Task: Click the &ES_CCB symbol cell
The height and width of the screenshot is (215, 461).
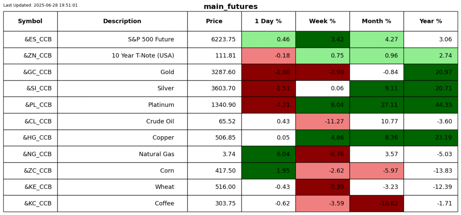Action: pos(30,40)
